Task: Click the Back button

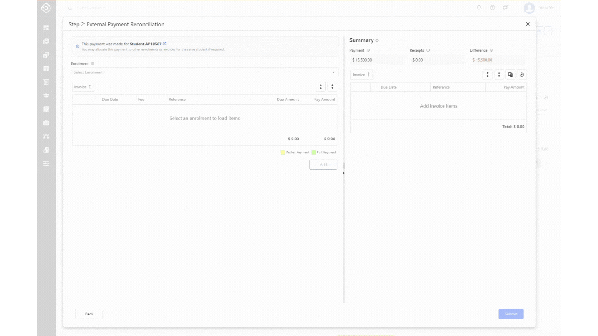Action: tap(89, 314)
